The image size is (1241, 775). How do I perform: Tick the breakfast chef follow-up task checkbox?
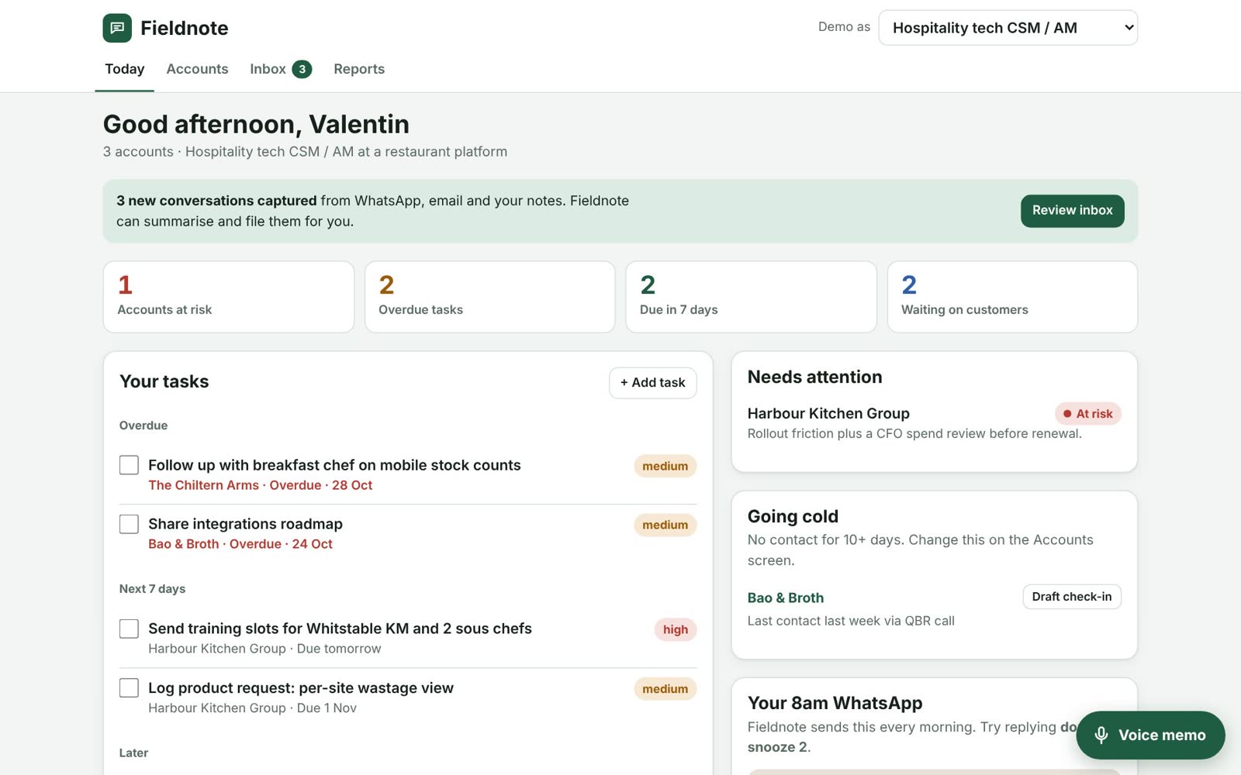pos(129,465)
